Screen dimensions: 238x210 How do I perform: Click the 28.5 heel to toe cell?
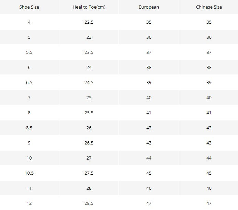(x=89, y=203)
